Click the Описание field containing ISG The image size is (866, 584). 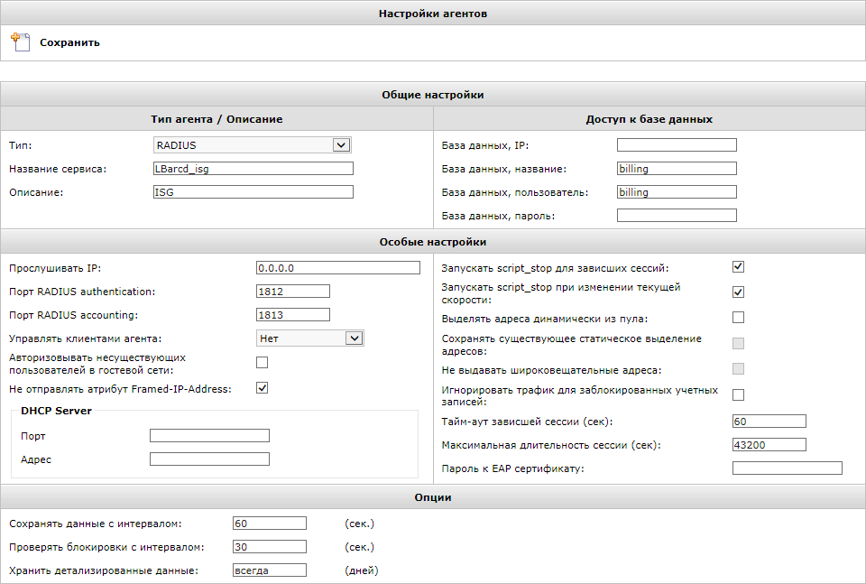[x=253, y=191]
